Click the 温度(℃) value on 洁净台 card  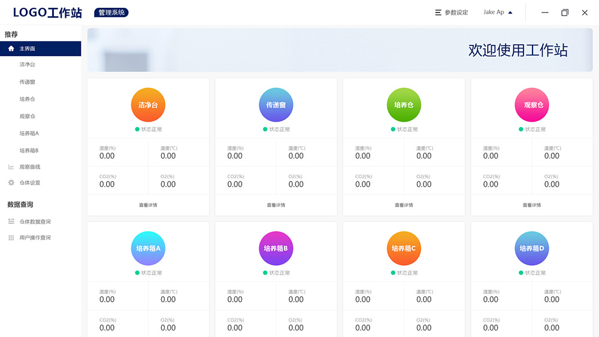(168, 156)
